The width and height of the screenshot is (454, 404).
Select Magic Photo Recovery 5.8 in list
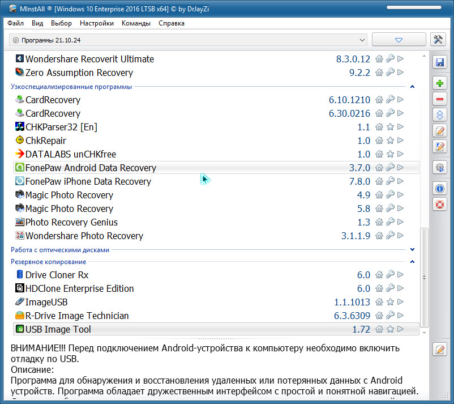pyautogui.click(x=69, y=209)
